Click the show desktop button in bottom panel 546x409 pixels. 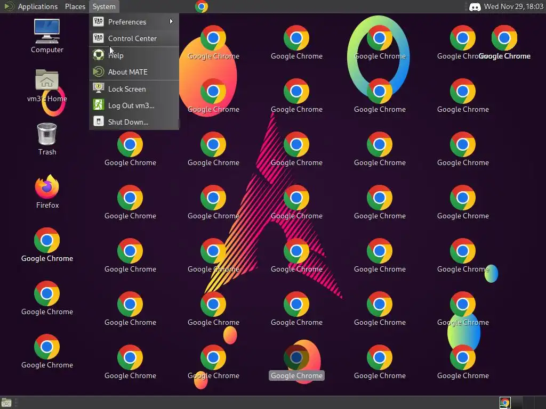[x=6, y=403]
